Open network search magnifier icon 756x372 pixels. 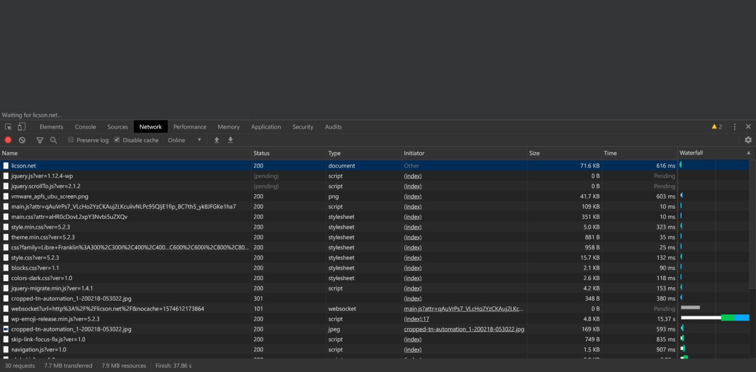click(53, 140)
